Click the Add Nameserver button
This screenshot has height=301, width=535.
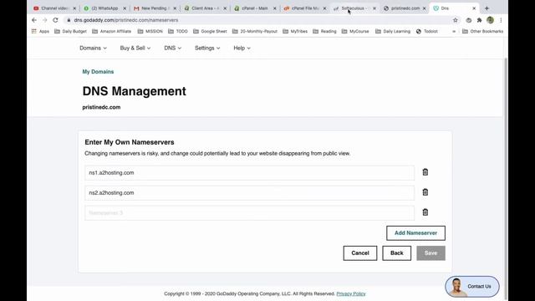pyautogui.click(x=415, y=233)
